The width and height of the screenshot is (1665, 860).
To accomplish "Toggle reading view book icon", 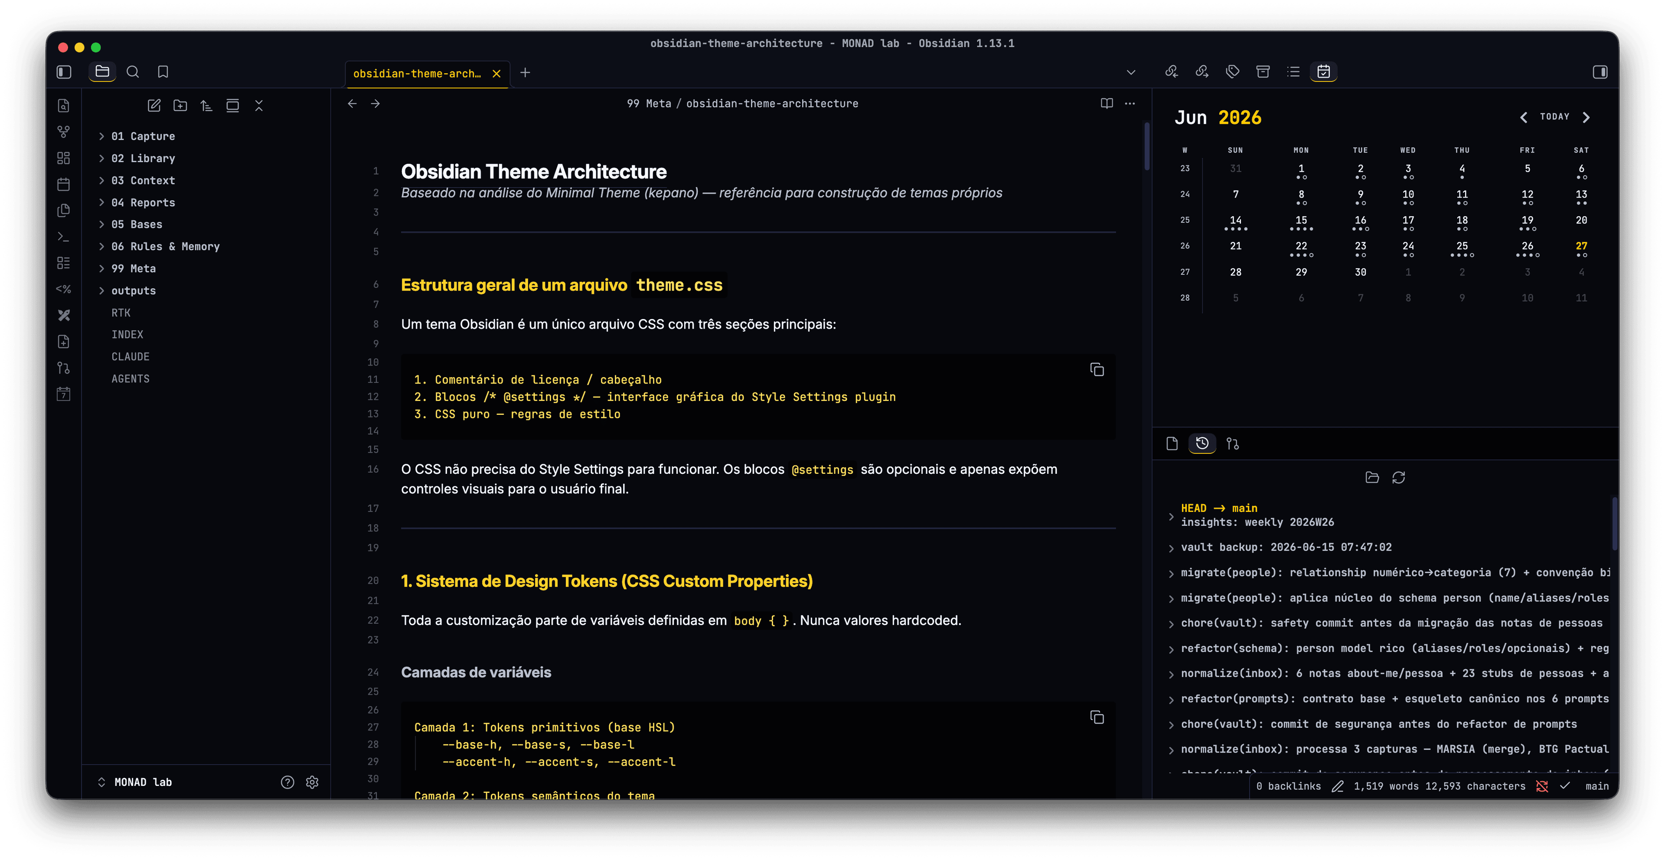I will [1107, 103].
